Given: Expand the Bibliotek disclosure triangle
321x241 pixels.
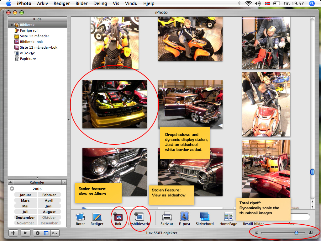Looking at the screenshot, I should pos(12,25).
